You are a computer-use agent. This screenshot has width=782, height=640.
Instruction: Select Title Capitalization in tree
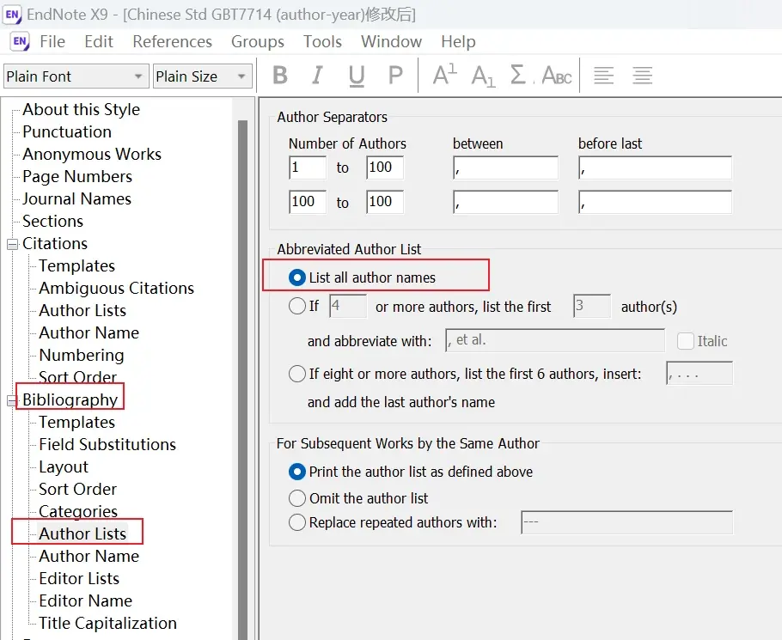107,623
